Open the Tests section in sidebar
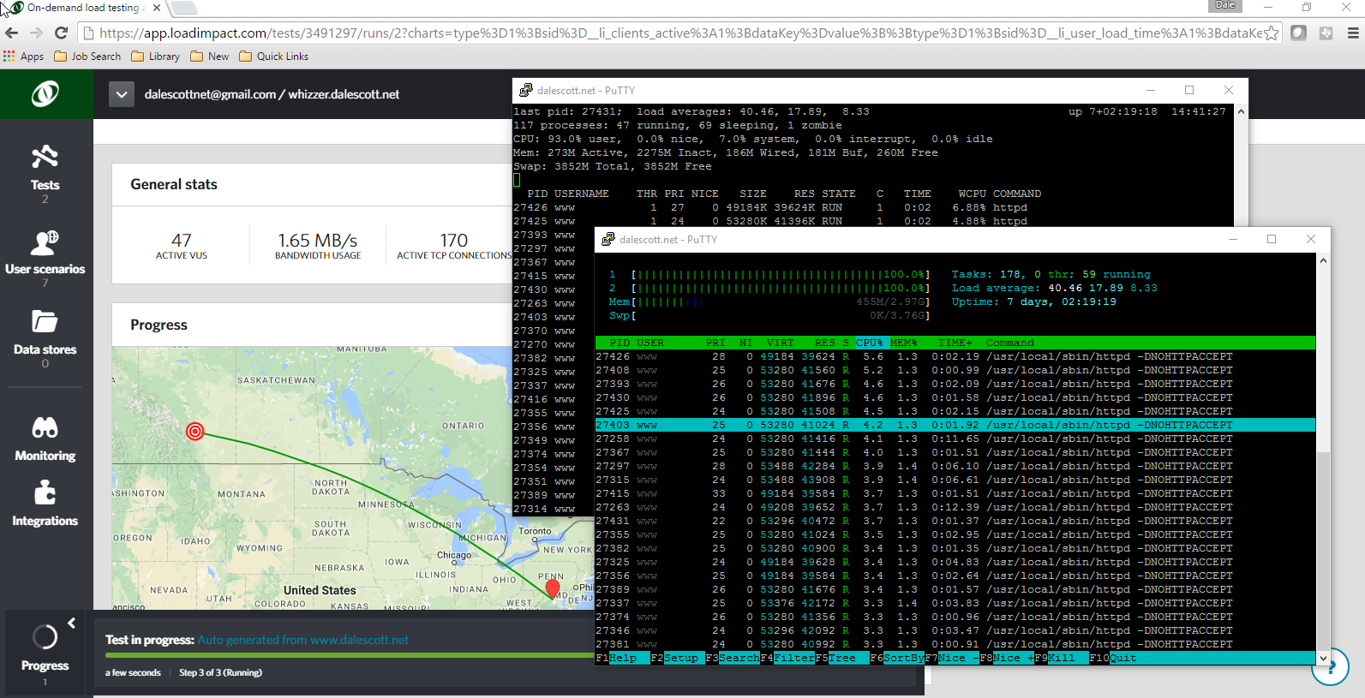 45,174
